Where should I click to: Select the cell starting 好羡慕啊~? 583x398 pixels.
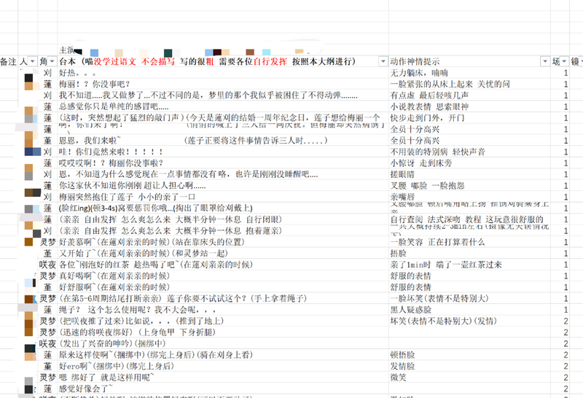click(x=223, y=242)
